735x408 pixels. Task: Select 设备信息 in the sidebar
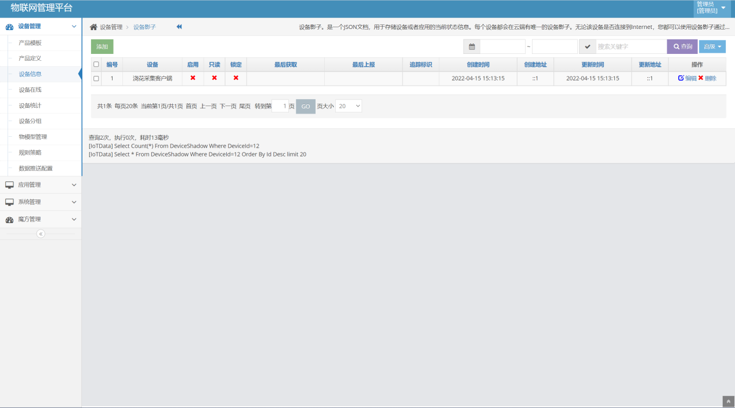coord(30,74)
